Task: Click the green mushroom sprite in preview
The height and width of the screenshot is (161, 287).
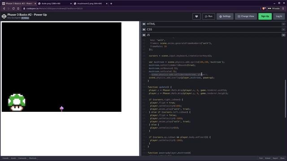Action: pos(17,102)
